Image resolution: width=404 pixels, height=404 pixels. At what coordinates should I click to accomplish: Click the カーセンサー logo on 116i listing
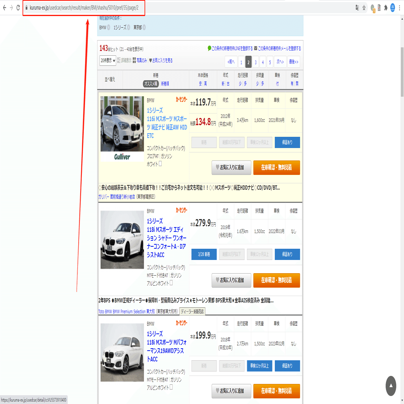pyautogui.click(x=181, y=99)
